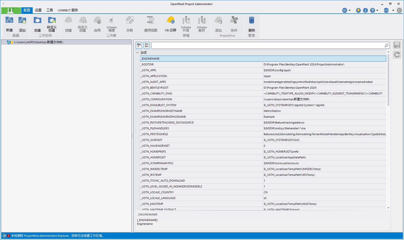Click the CN locale country value
404x240 pixels.
325,192
